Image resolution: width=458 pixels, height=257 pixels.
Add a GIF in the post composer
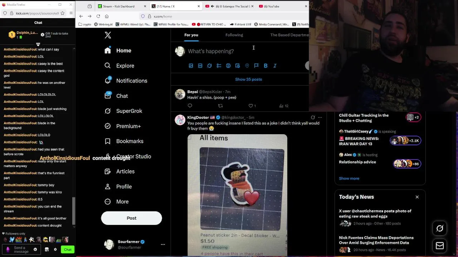(x=200, y=66)
